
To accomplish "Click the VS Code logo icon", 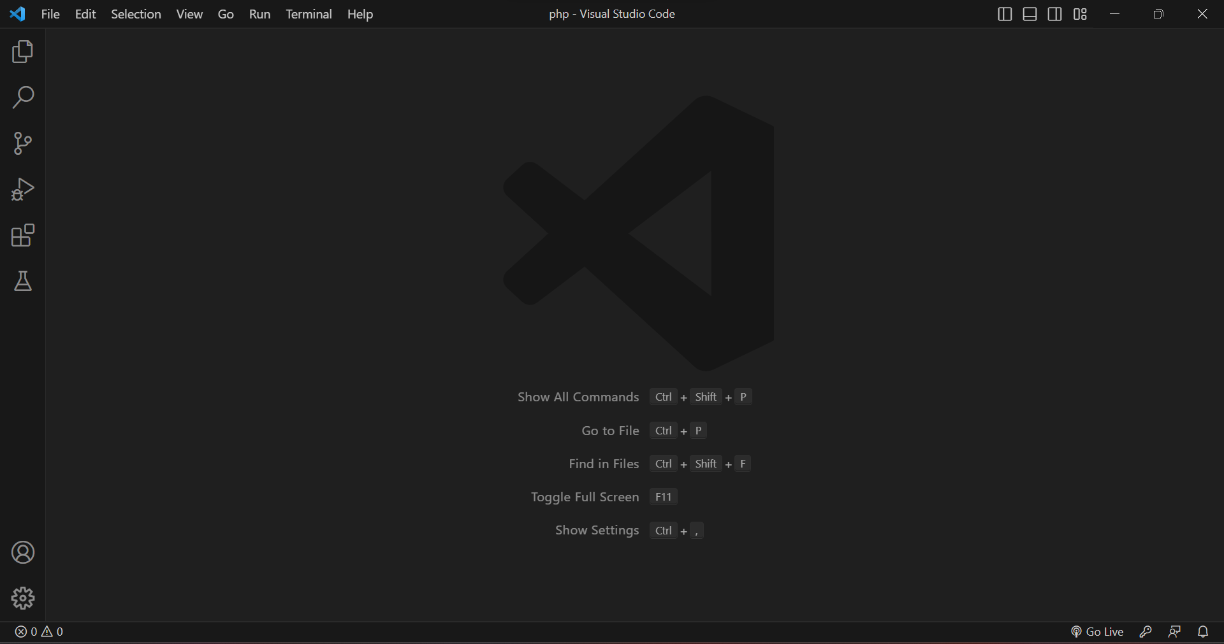I will (18, 14).
